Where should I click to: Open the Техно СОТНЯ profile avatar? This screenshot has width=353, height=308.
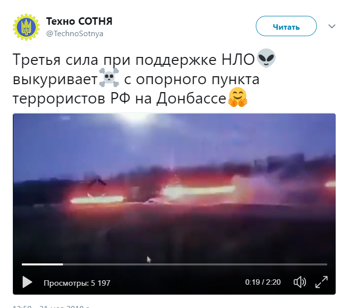click(x=26, y=27)
